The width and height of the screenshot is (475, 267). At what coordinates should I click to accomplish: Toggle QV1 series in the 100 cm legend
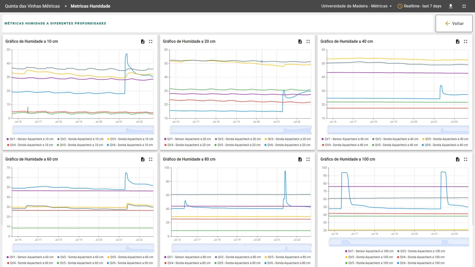[369, 251]
